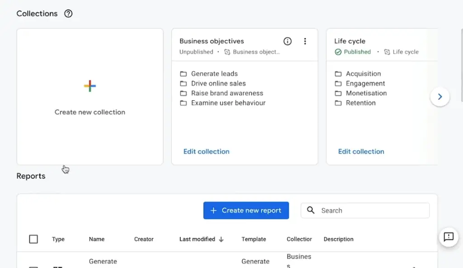Open the Collections help icon
Image resolution: width=463 pixels, height=268 pixels.
point(68,14)
